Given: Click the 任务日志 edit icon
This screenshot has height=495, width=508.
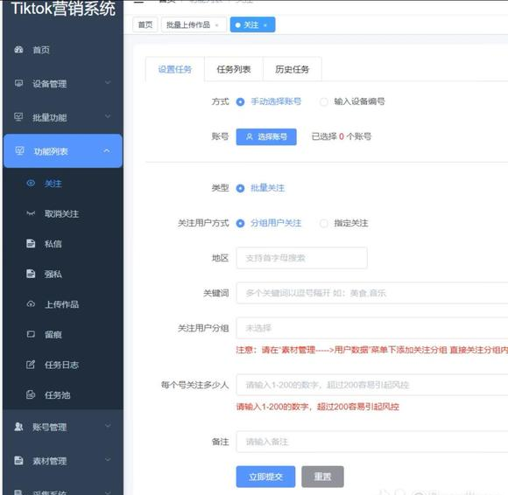Looking at the screenshot, I should click(31, 365).
